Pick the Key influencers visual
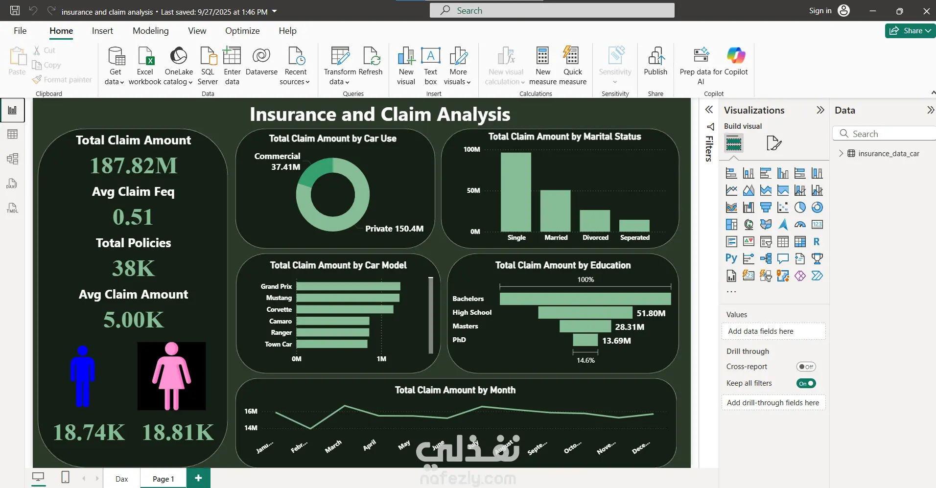Screen dimensions: 936x488 click(749, 258)
